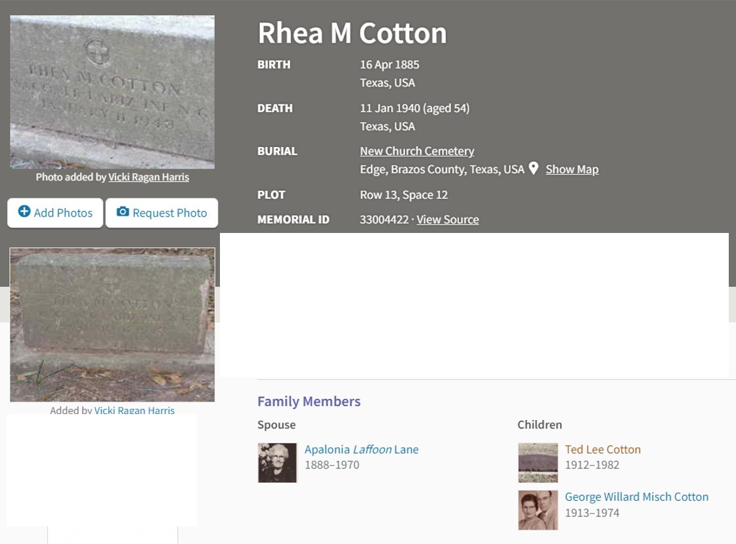The height and width of the screenshot is (544, 736).
Task: Click Vicki Ragan Harris under the top photo
Action: coord(149,177)
